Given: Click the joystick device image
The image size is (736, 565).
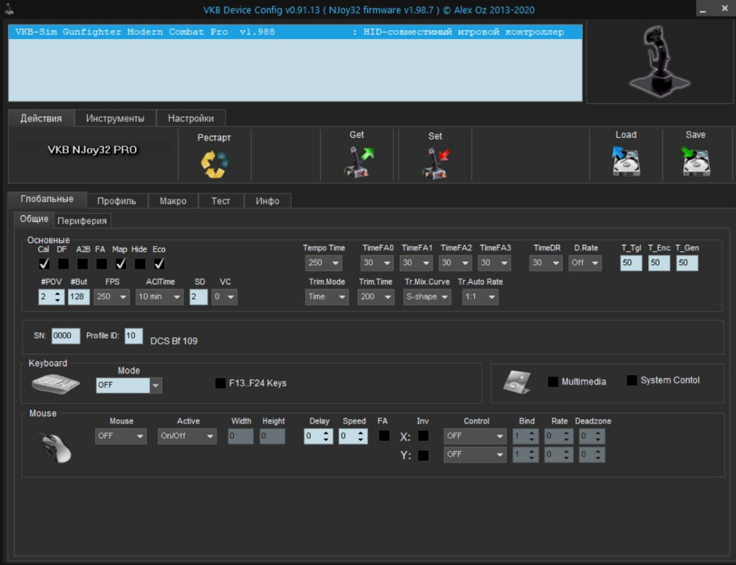Looking at the screenshot, I should coord(659,62).
